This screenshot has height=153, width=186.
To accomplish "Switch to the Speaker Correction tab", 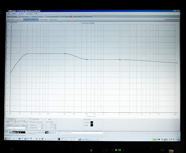I will tap(37, 17).
